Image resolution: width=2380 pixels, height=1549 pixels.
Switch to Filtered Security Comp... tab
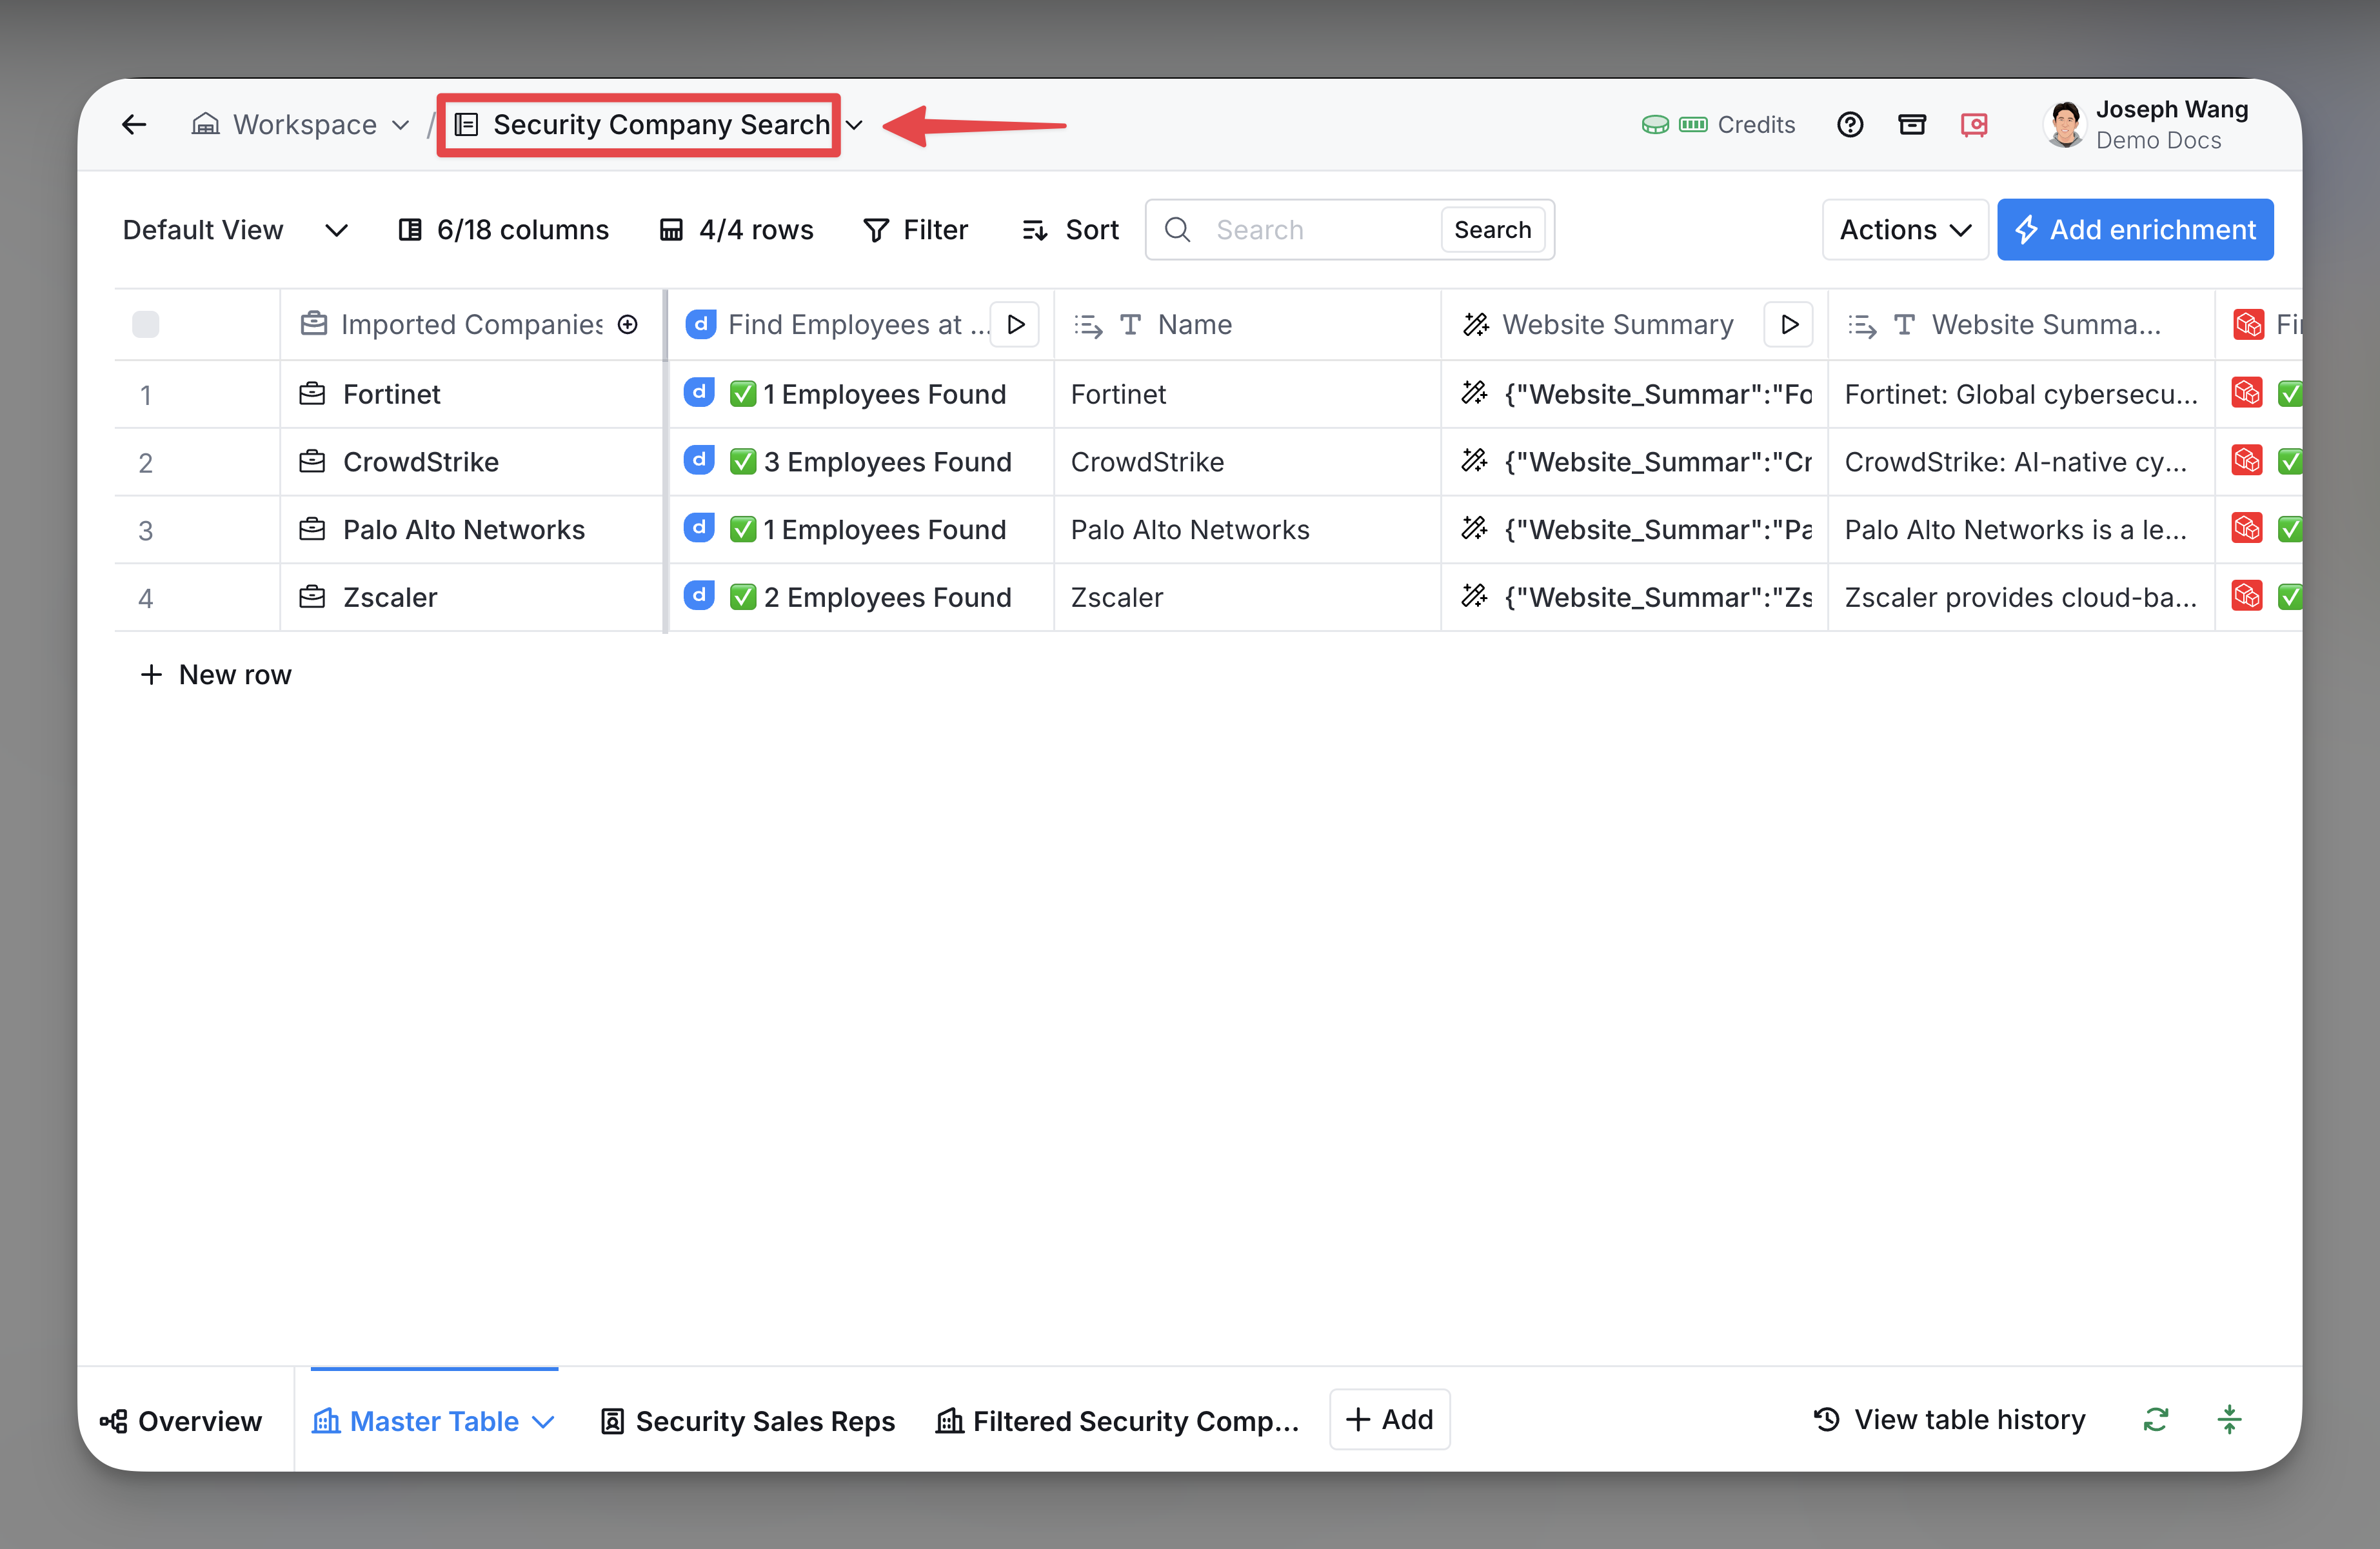pyautogui.click(x=1117, y=1421)
